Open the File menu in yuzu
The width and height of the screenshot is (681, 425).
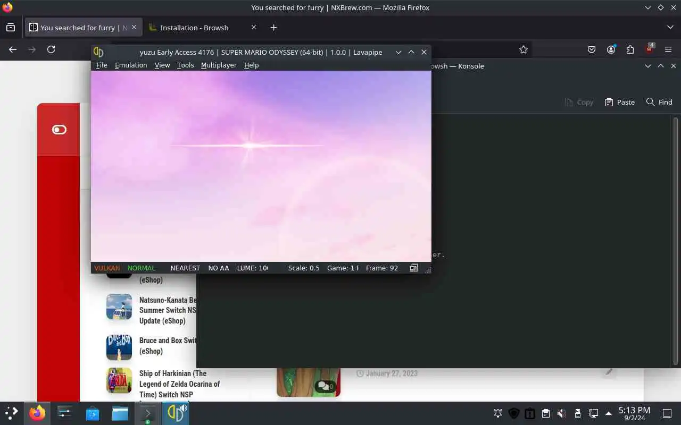[x=102, y=65]
